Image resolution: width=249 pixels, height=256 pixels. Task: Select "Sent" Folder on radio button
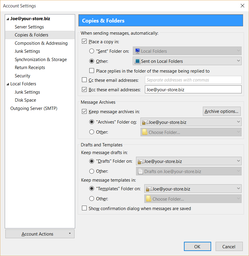coord(92,51)
